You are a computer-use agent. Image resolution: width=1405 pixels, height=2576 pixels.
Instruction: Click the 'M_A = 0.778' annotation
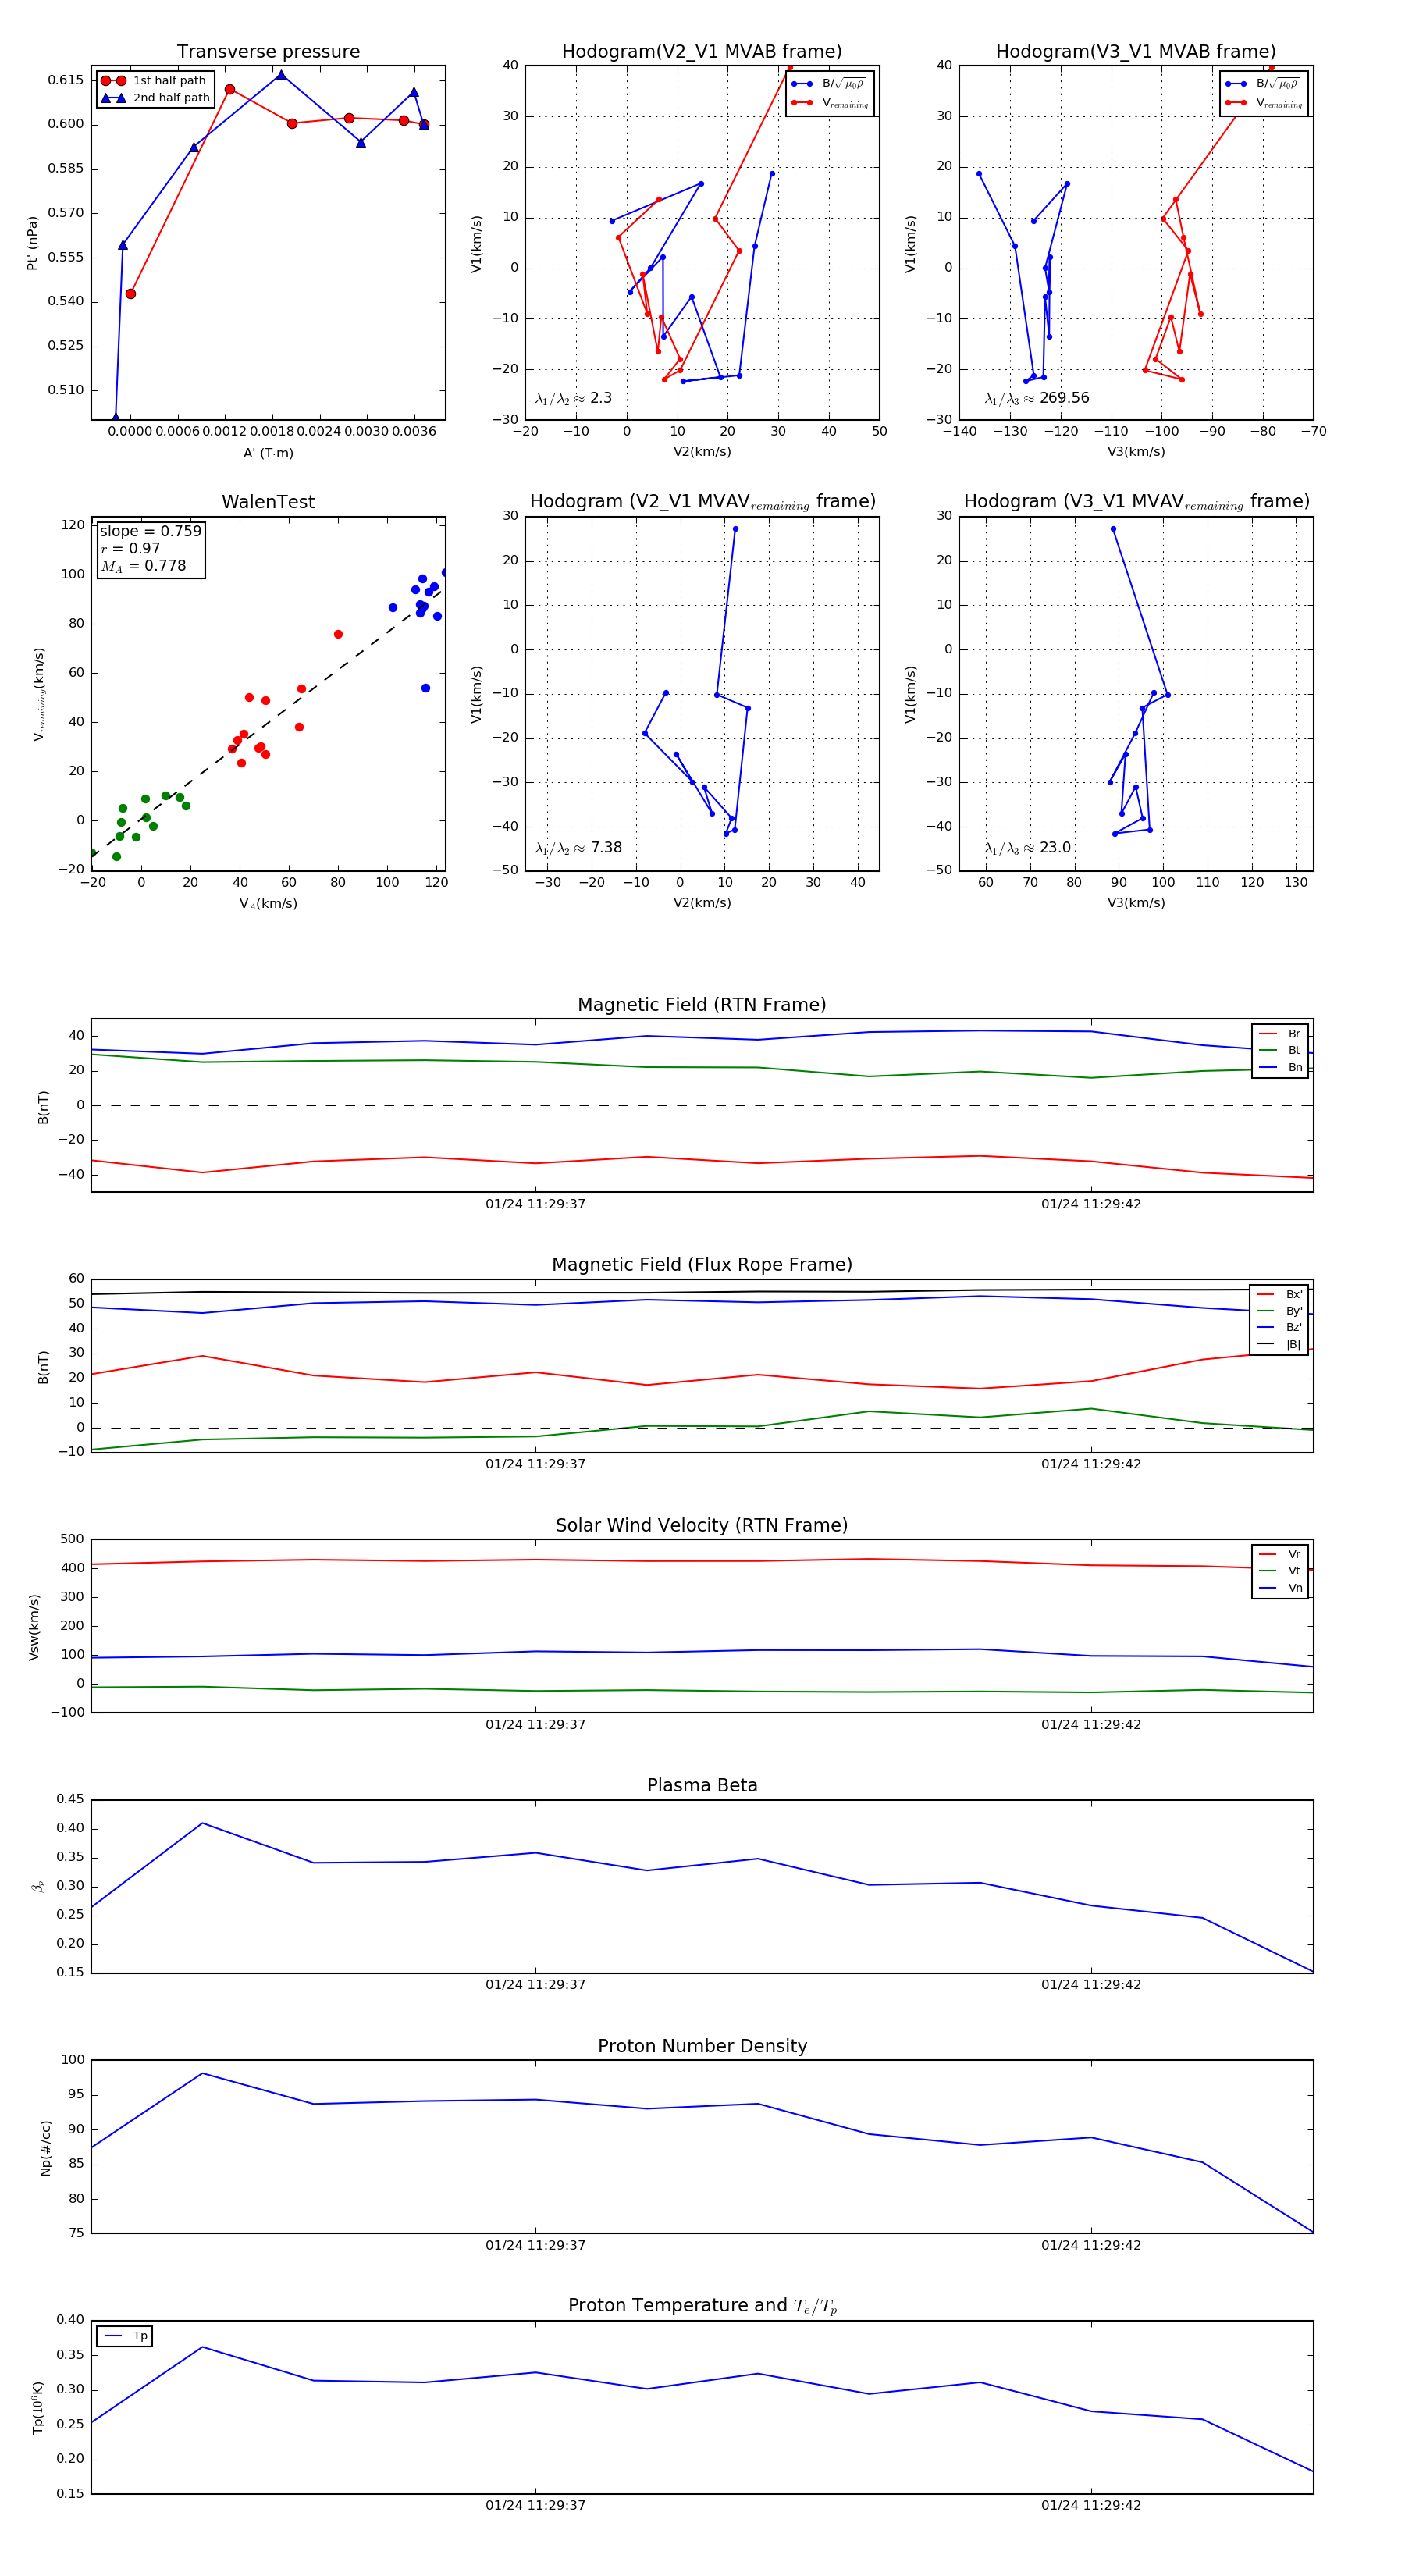[143, 566]
